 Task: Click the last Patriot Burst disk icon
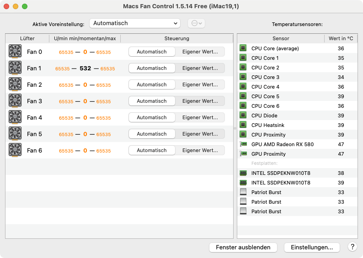(x=243, y=211)
